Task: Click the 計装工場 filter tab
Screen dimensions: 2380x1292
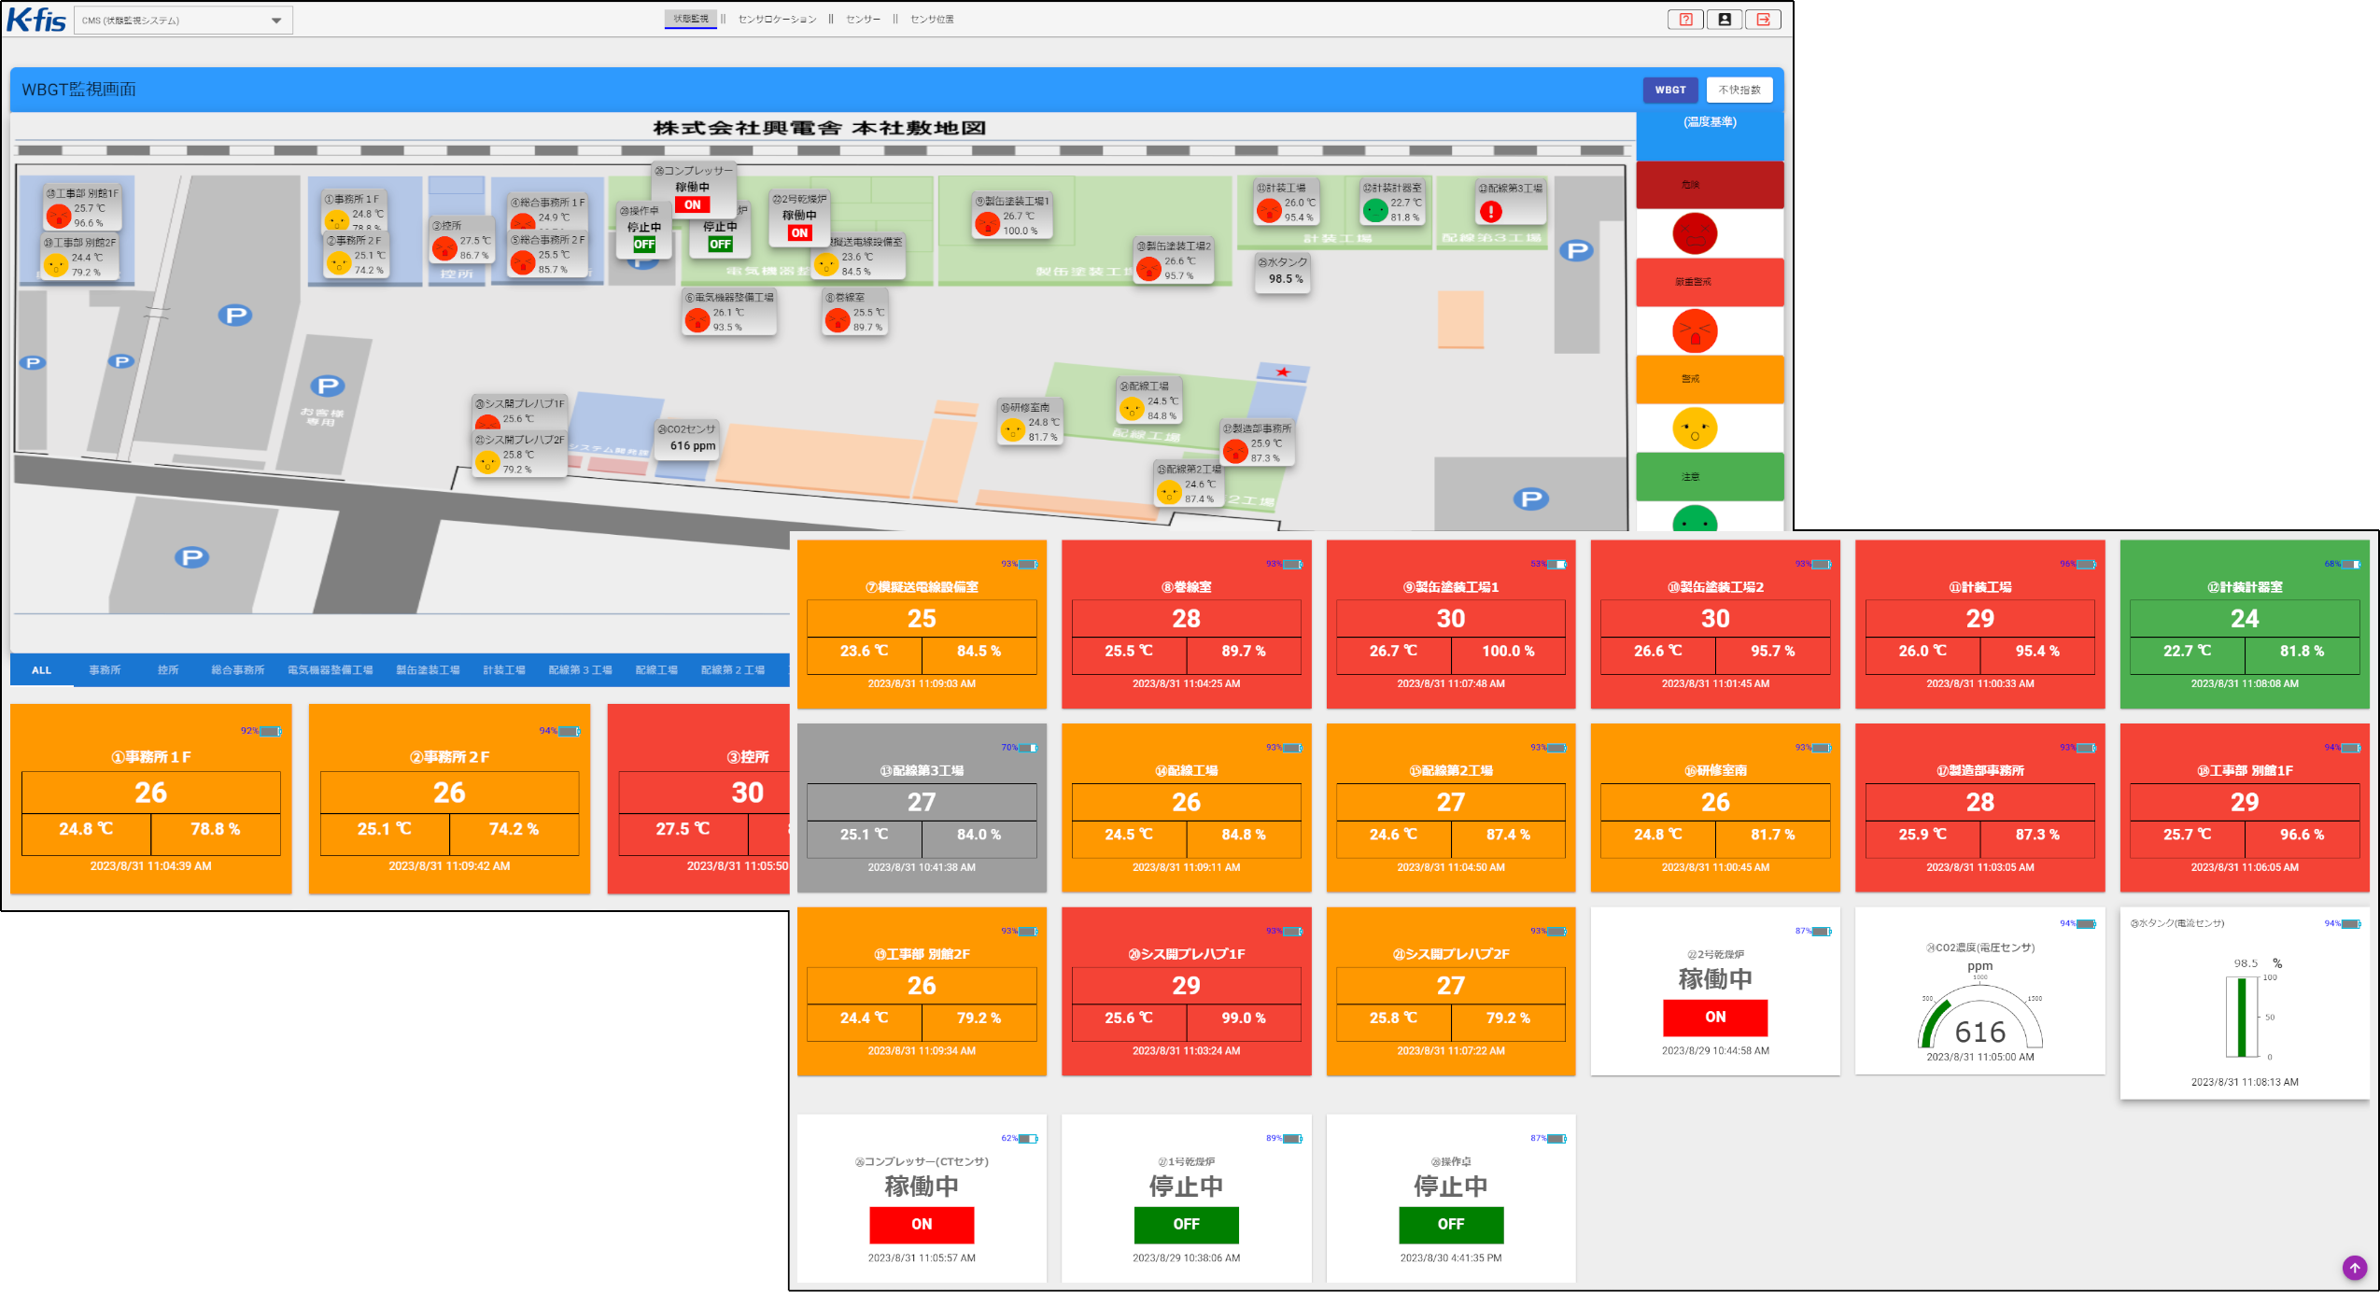Action: pyautogui.click(x=504, y=670)
